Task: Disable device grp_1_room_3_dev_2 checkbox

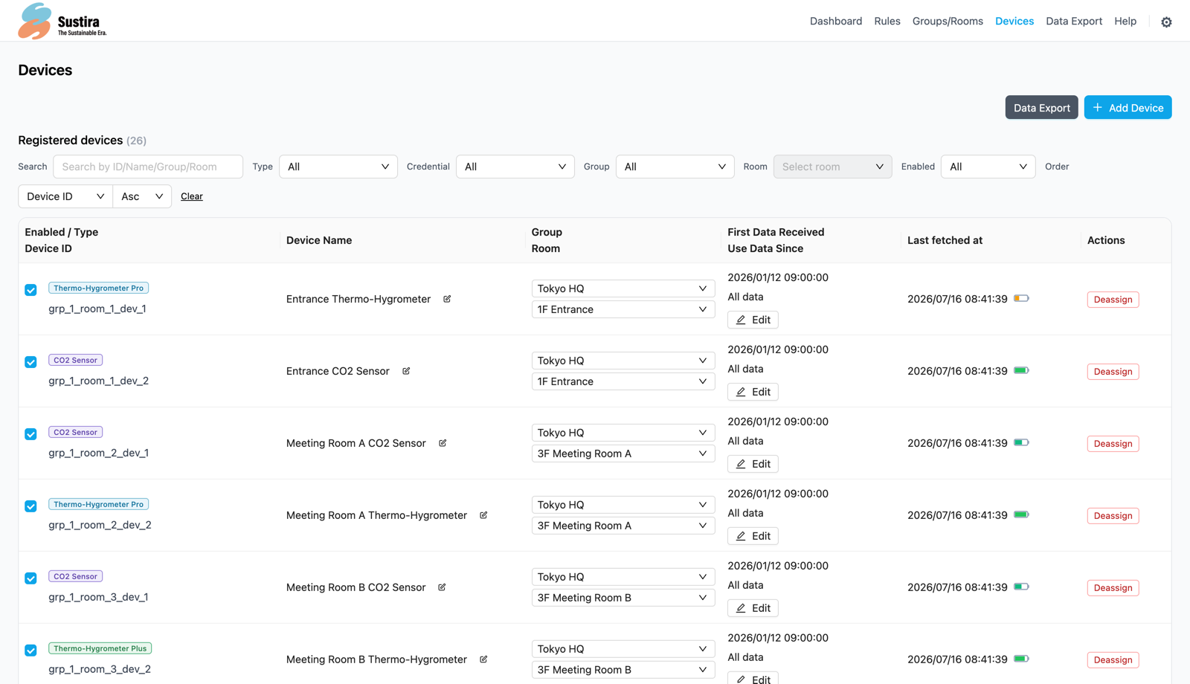Action: [x=30, y=651]
